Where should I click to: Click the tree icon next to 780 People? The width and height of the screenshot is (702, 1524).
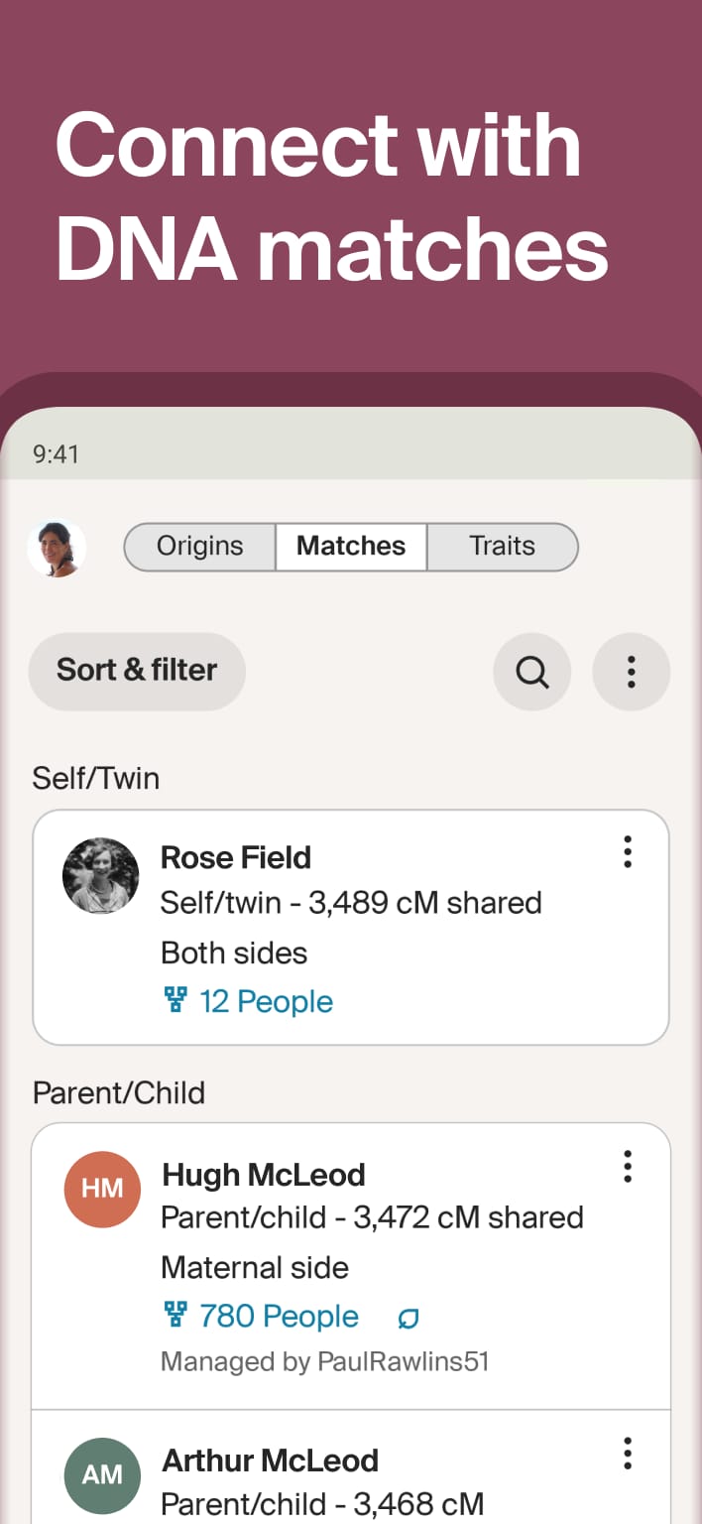click(x=176, y=1315)
